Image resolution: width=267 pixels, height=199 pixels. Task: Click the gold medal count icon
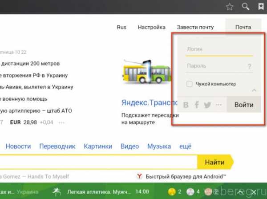[172, 192]
